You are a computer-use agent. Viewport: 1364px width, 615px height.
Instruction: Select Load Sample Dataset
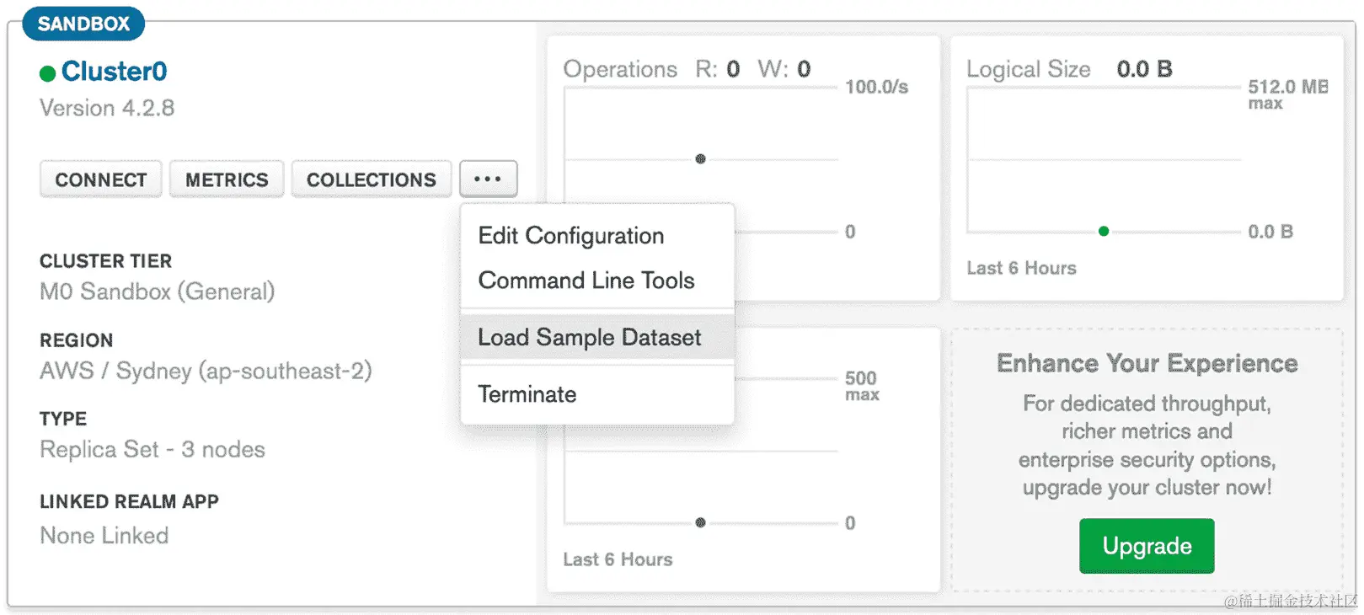(x=590, y=337)
